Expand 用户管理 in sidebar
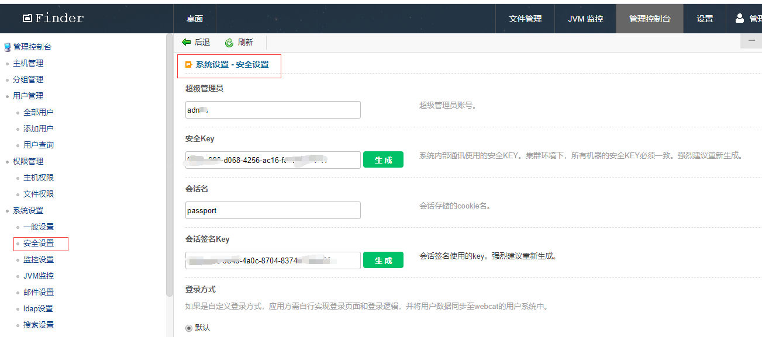Image resolution: width=762 pixels, height=337 pixels. [x=28, y=96]
